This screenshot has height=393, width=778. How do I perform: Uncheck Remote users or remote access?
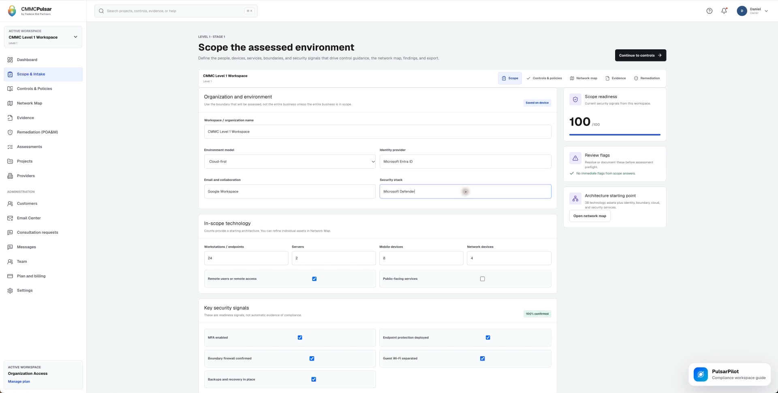point(314,279)
